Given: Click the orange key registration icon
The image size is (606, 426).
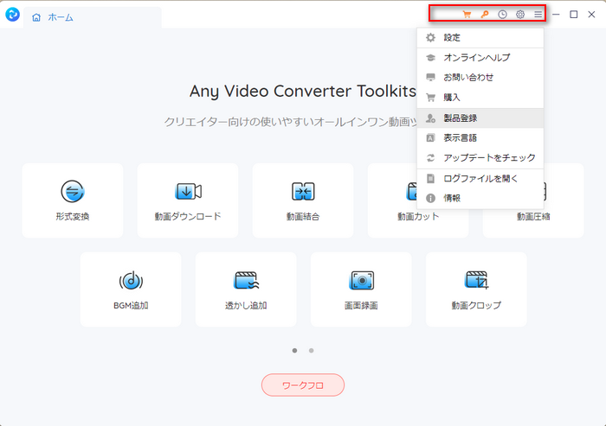Looking at the screenshot, I should pyautogui.click(x=485, y=15).
